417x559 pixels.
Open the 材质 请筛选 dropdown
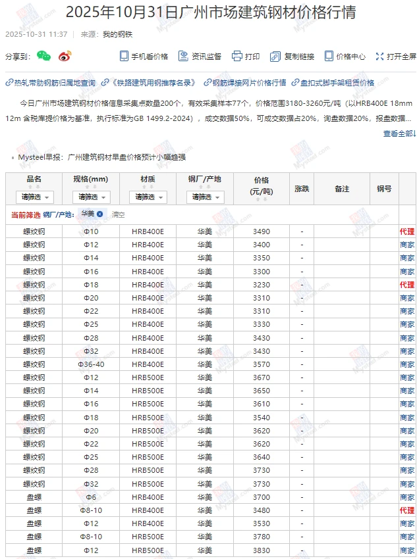point(148,197)
